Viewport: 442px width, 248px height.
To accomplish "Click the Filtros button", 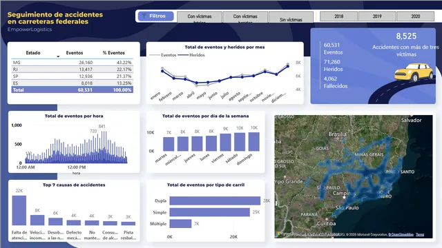I will (156, 16).
